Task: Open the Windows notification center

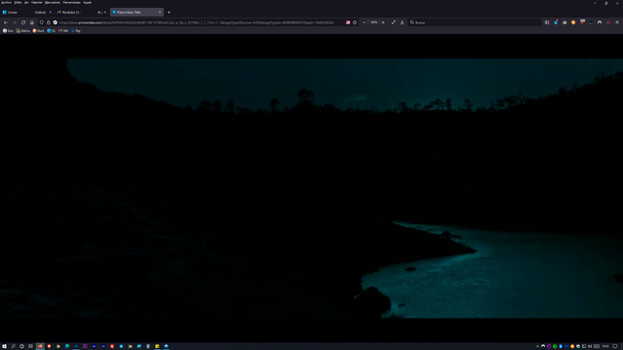Action: click(614, 346)
